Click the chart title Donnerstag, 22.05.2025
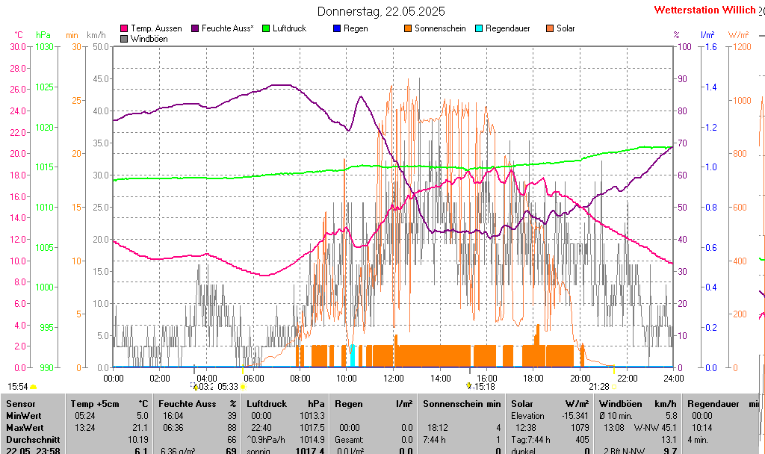The width and height of the screenshot is (765, 454). [381, 11]
